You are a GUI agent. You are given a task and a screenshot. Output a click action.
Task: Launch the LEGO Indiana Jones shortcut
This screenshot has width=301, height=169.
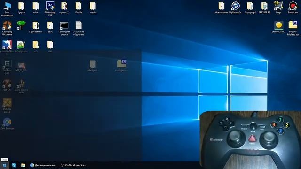click(x=21, y=86)
